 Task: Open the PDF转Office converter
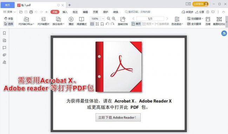pyautogui.click(x=26, y=21)
